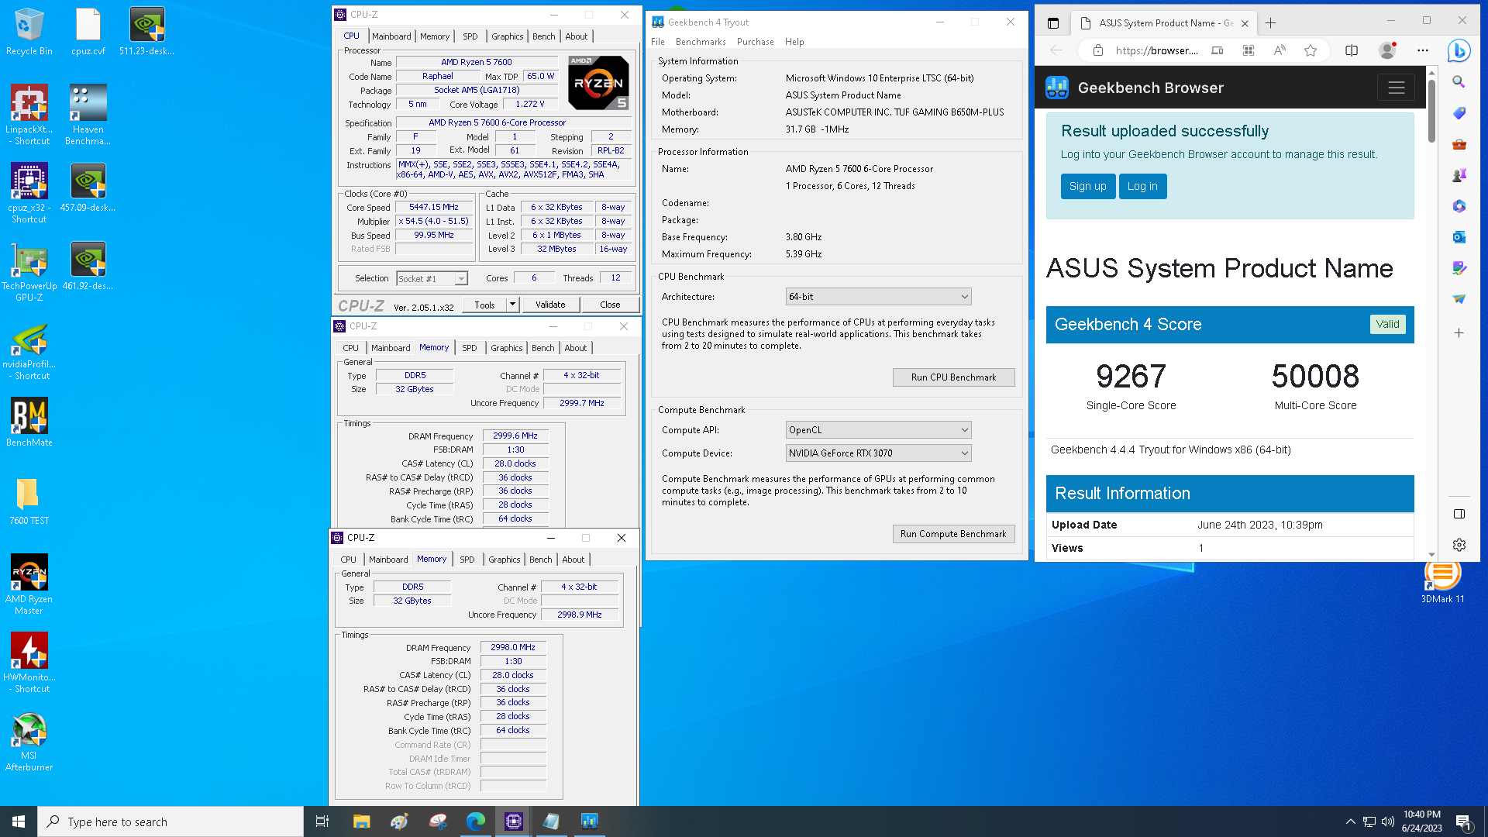Switch to SPD tab in top CPU-Z
This screenshot has height=837, width=1488.
click(x=470, y=36)
